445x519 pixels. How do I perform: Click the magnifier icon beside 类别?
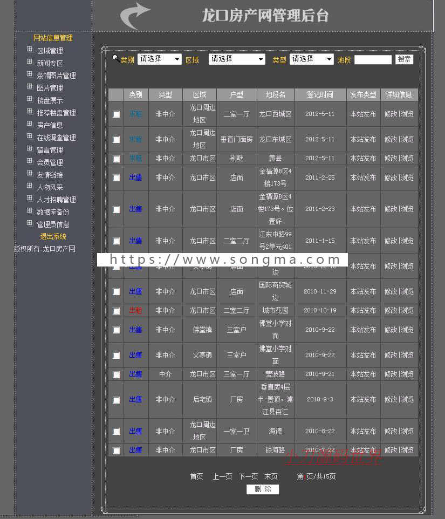[x=115, y=58]
